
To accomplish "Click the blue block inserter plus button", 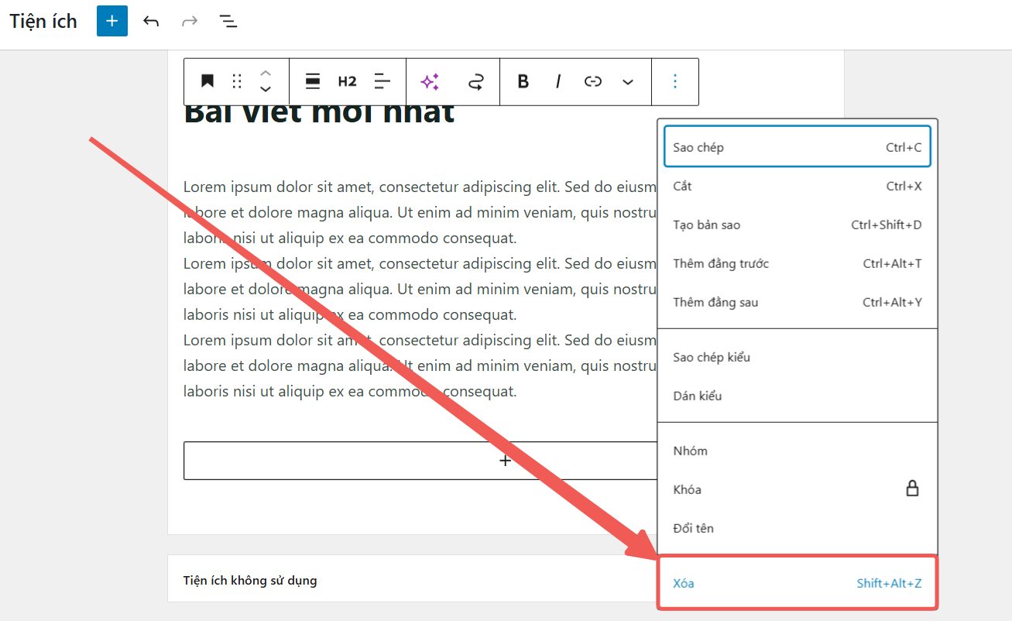I will [x=112, y=21].
